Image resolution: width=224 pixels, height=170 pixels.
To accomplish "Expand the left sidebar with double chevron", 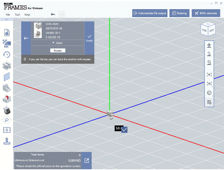I will (x=7, y=19).
